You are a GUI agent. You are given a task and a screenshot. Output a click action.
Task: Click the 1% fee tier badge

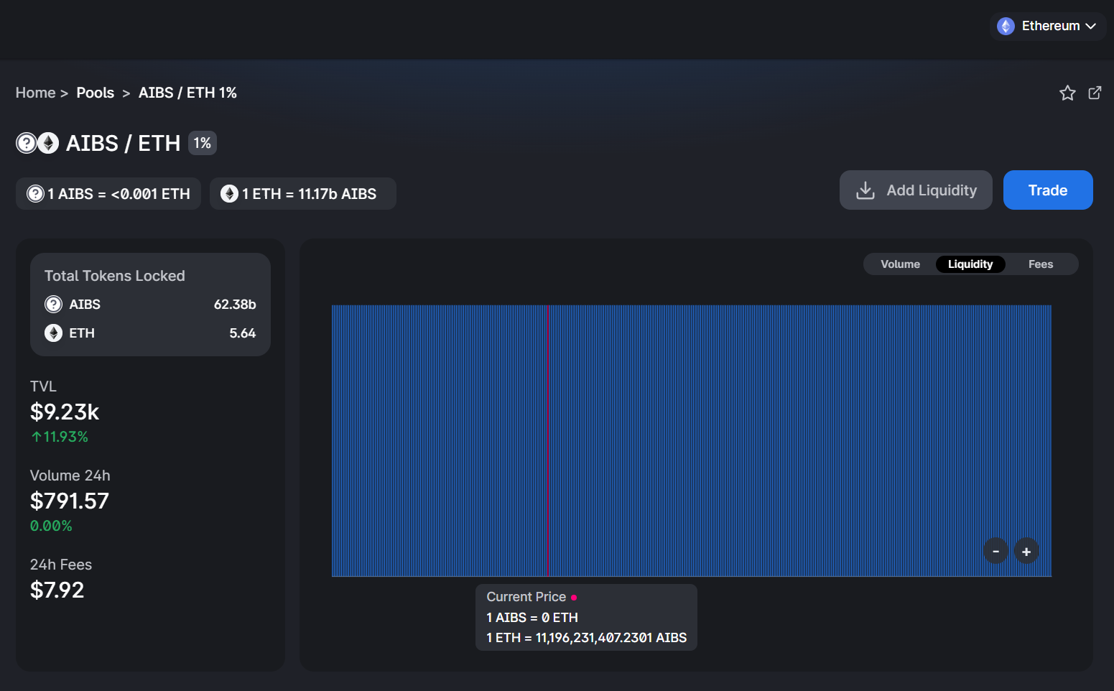click(202, 143)
